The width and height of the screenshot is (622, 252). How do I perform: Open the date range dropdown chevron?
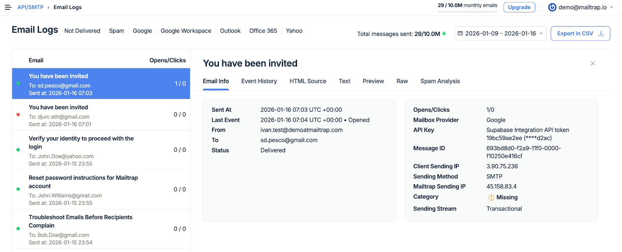click(x=541, y=33)
